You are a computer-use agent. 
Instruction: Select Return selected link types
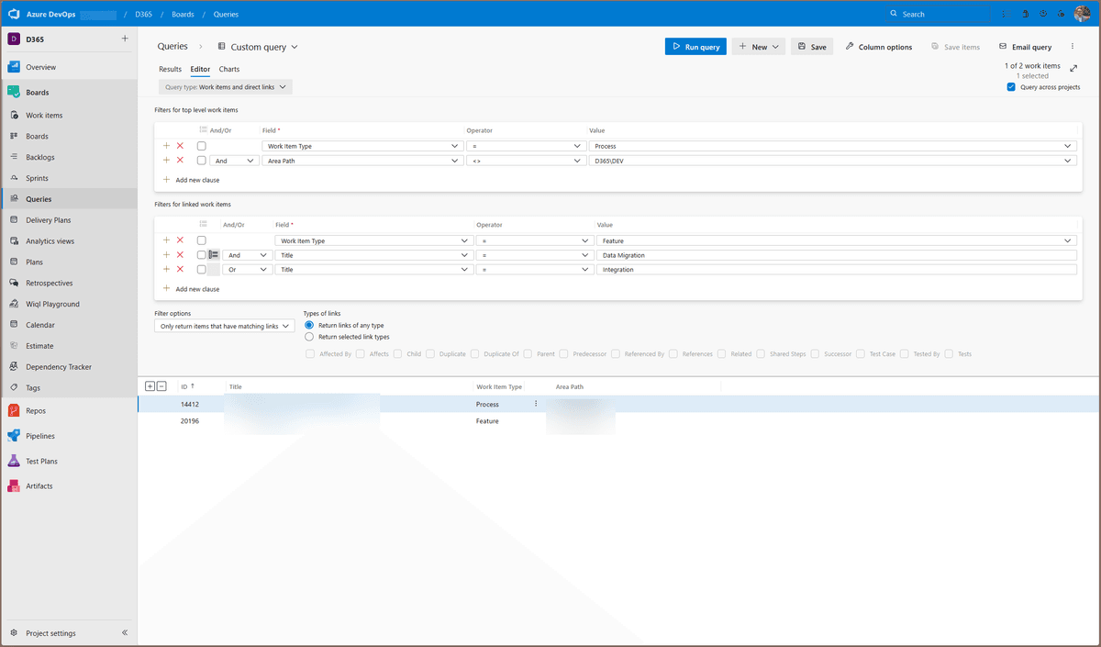pos(309,337)
